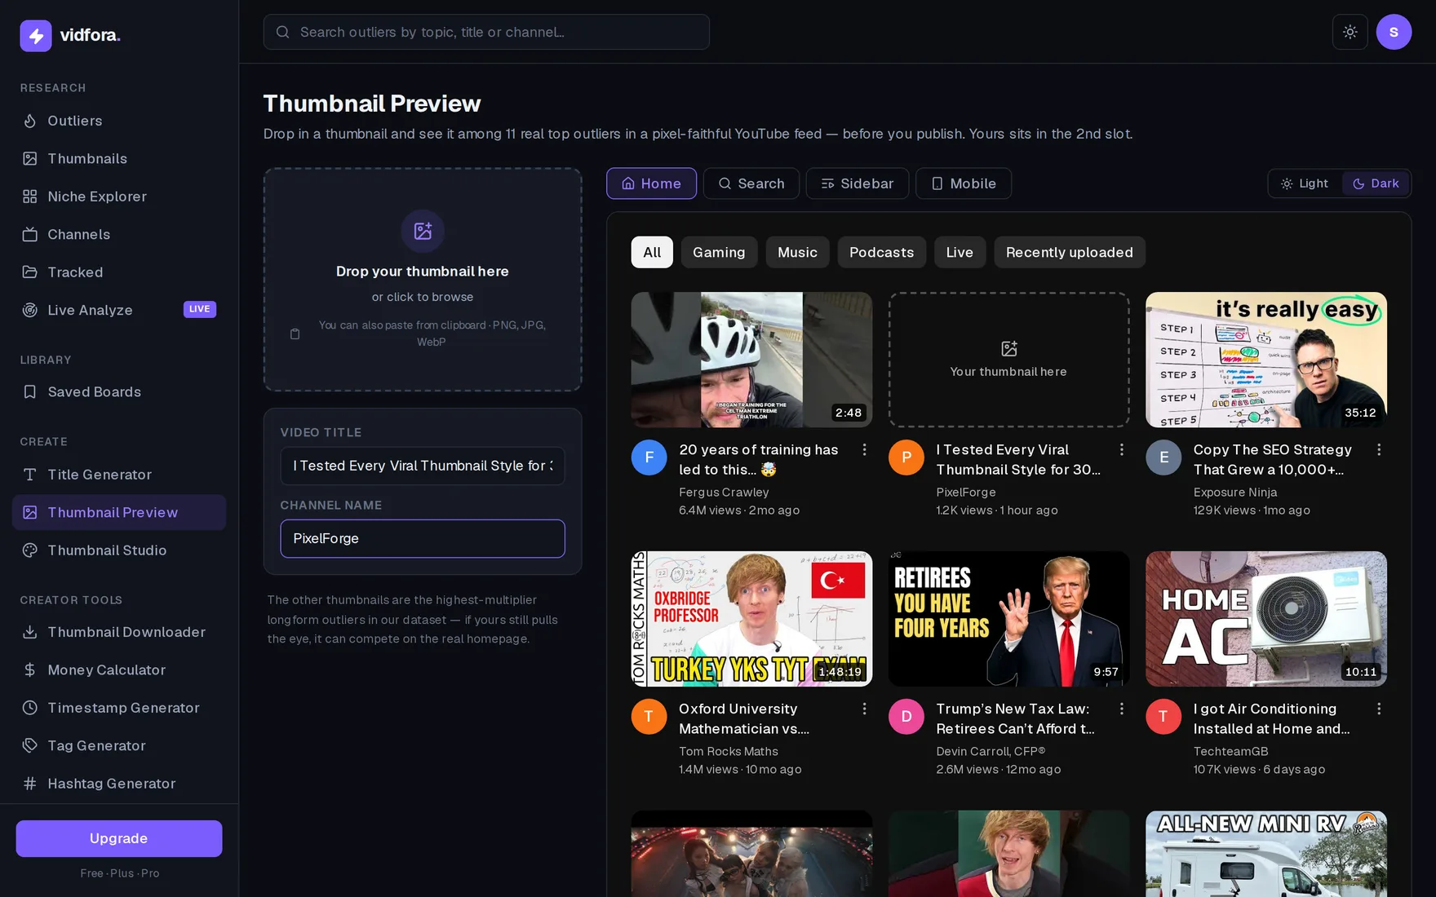Open Timestamp Generator clock icon
Viewport: 1436px width, 897px height.
coord(30,708)
